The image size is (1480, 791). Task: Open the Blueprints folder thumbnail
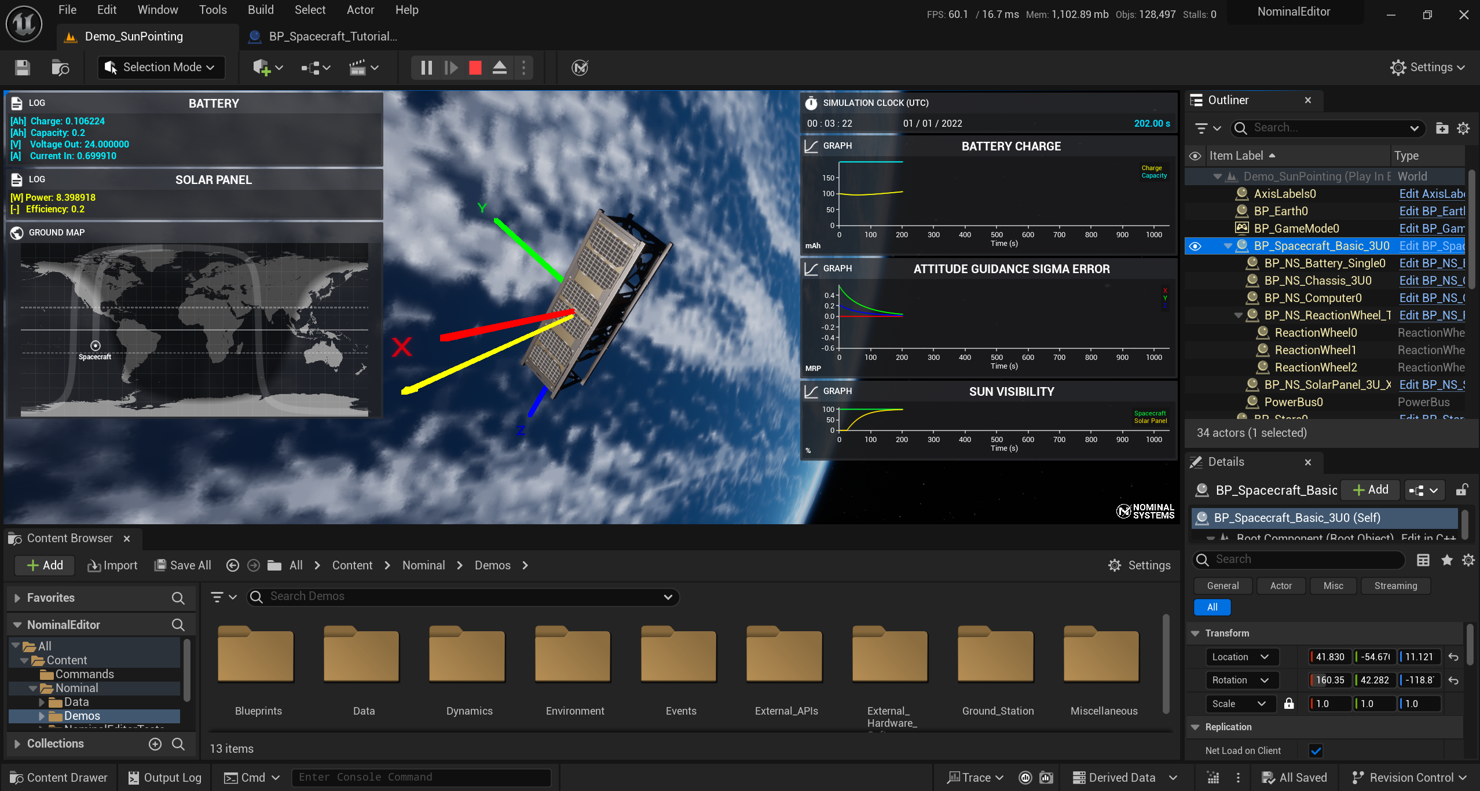click(255, 654)
